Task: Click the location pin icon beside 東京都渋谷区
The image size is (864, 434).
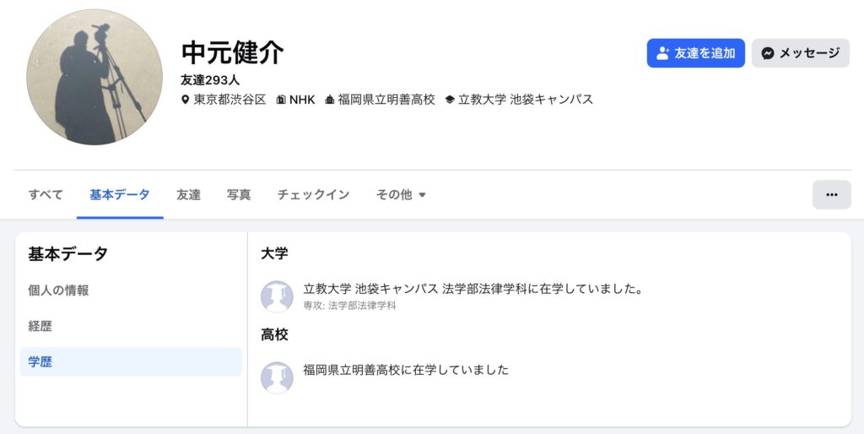Action: [186, 100]
